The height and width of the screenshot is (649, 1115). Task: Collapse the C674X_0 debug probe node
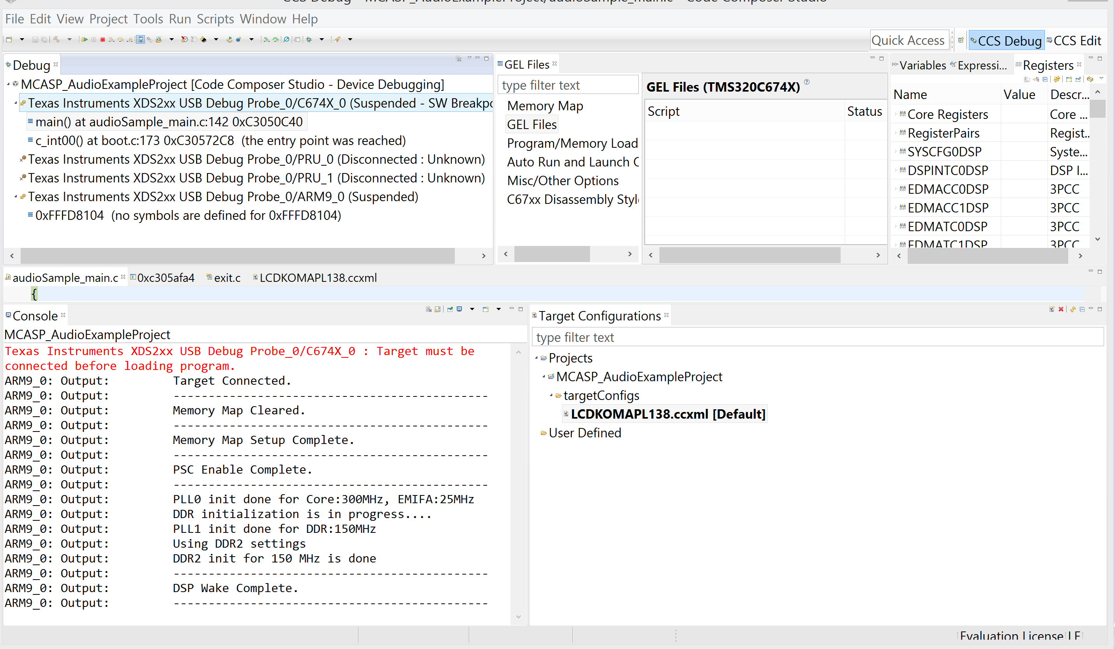(16, 103)
